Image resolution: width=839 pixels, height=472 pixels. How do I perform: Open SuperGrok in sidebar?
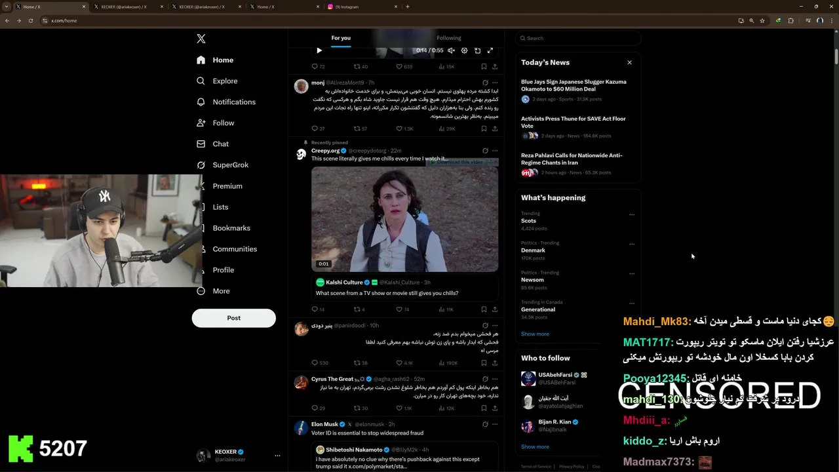tap(222, 165)
